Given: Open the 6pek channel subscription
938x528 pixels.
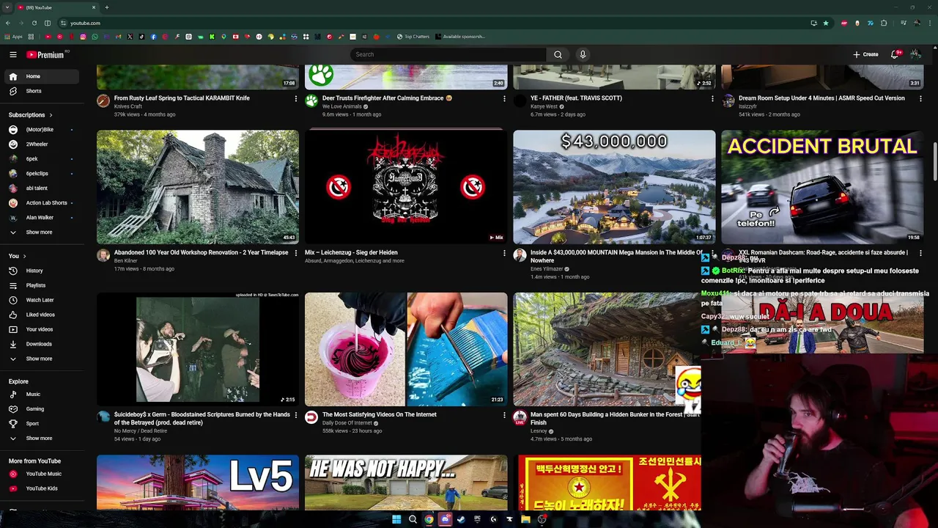Looking at the screenshot, I should click(x=43, y=159).
